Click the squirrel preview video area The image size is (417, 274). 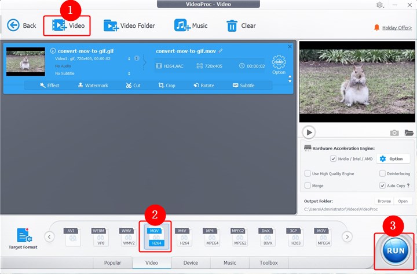click(357, 82)
